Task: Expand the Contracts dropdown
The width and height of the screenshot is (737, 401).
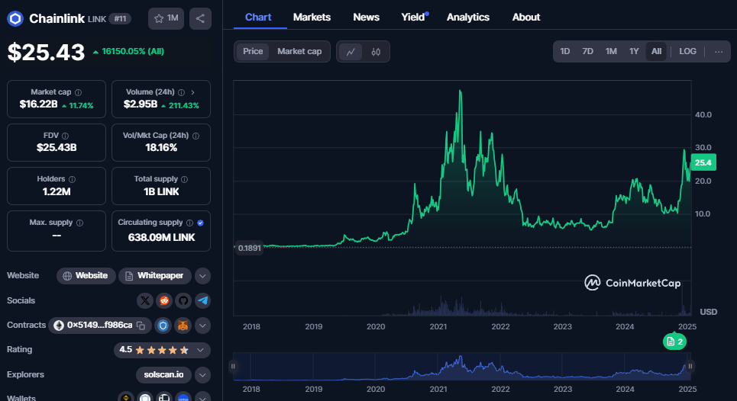Action: 202,326
